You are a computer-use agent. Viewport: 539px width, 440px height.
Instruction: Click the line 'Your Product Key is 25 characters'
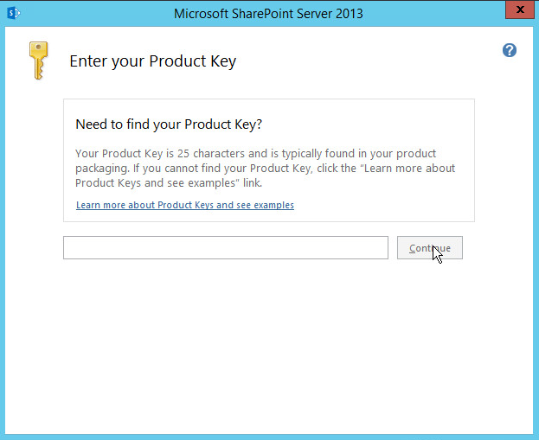click(255, 154)
